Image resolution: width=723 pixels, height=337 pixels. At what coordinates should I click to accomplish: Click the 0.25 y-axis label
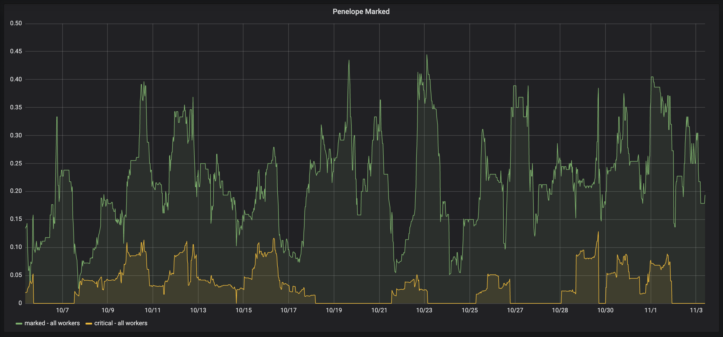16,163
